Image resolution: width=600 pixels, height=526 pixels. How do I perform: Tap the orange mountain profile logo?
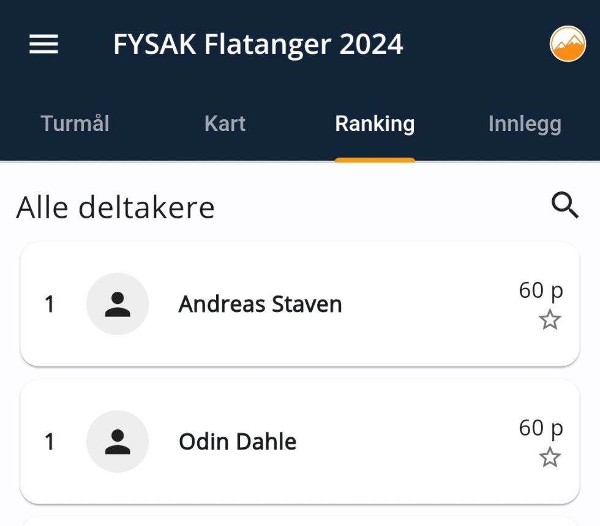coord(568,44)
